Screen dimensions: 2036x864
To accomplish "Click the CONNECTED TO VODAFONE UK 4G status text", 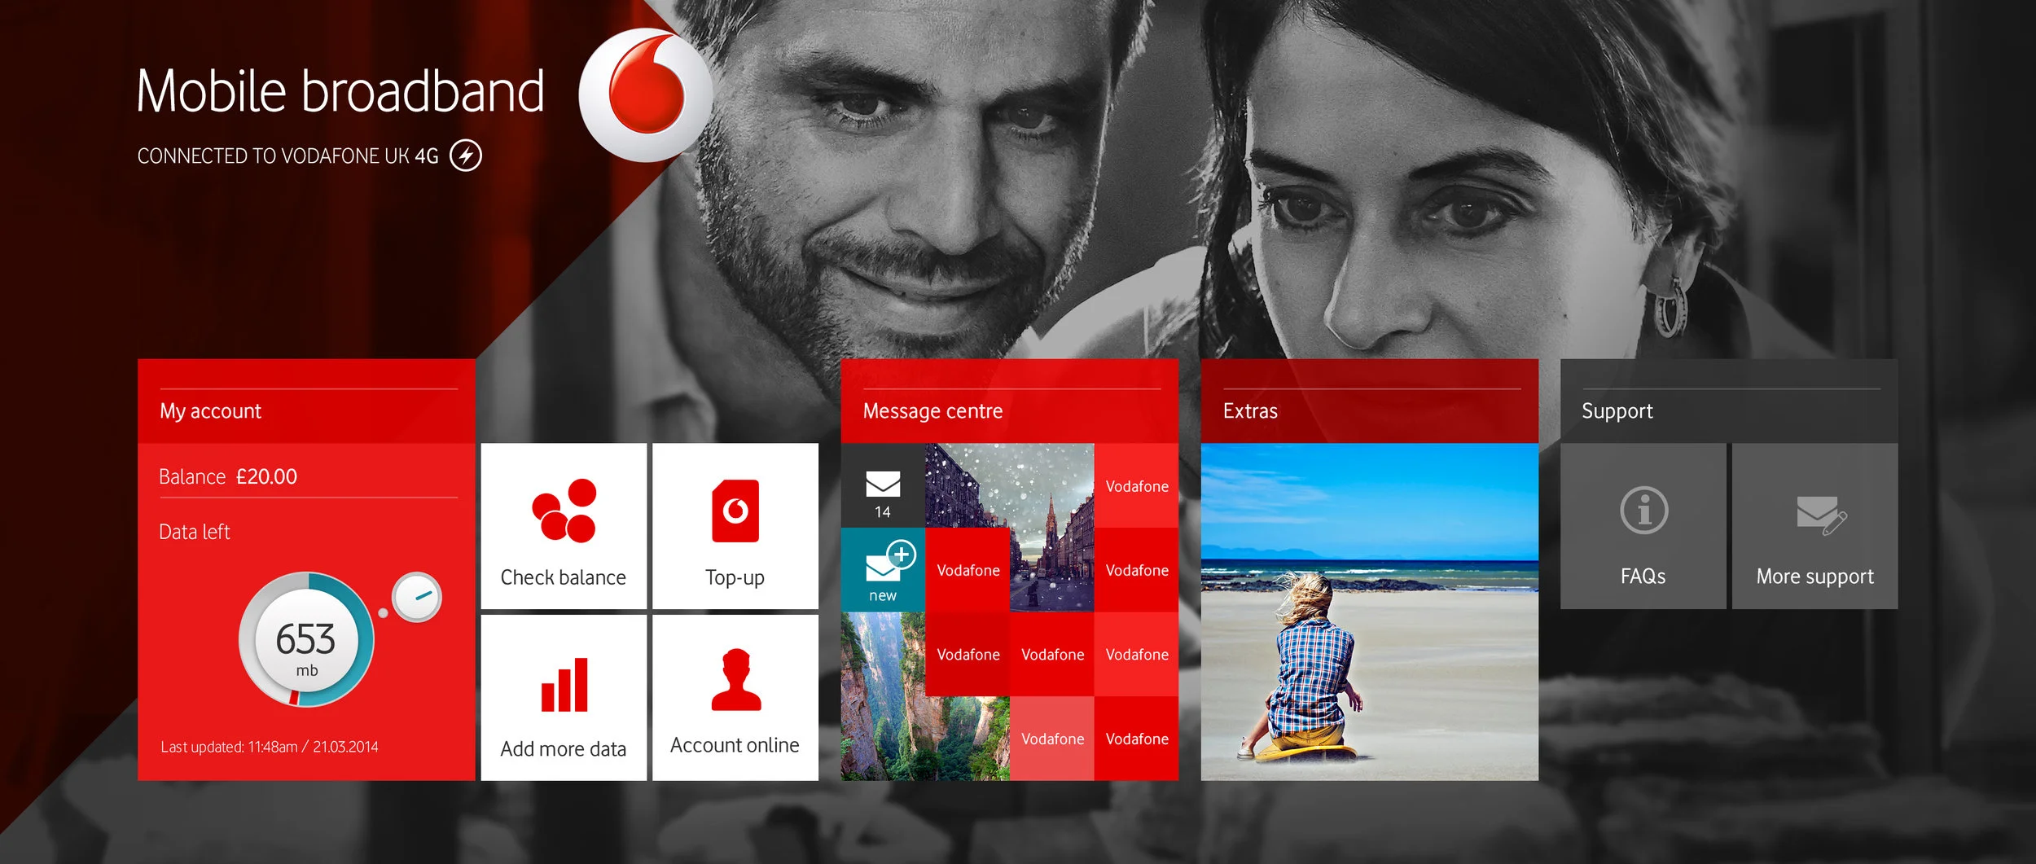I will tap(288, 156).
